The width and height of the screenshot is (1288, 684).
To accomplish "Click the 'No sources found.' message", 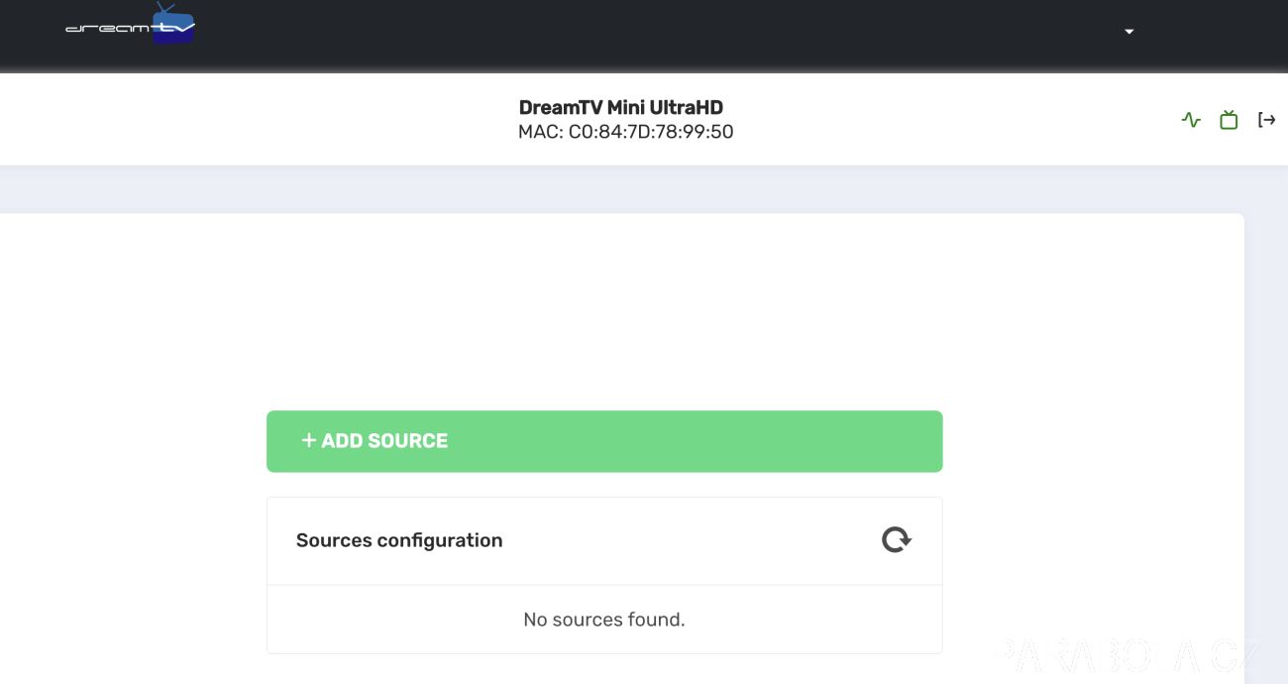I will pos(604,620).
